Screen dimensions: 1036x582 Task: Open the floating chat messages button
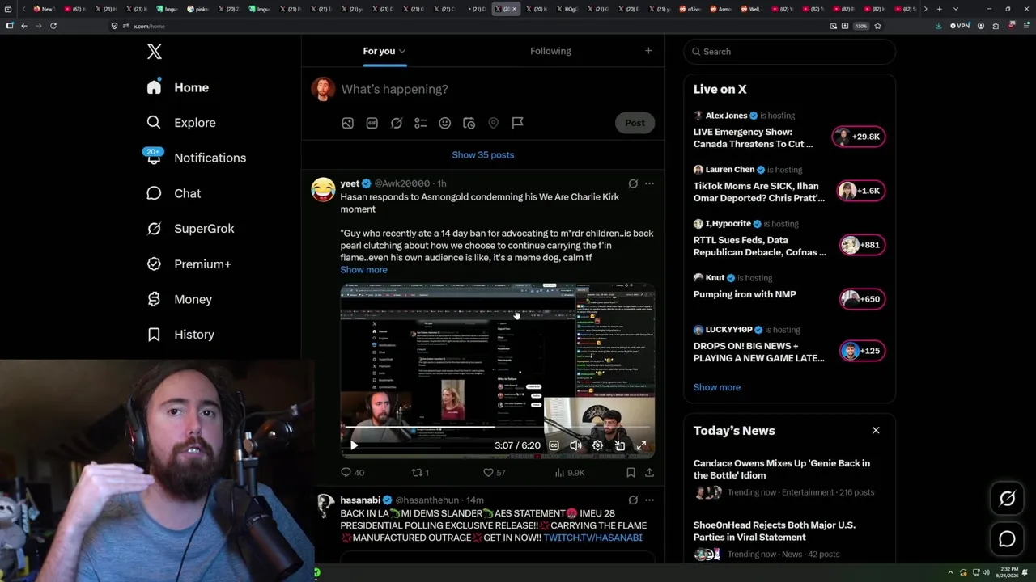point(1007,539)
